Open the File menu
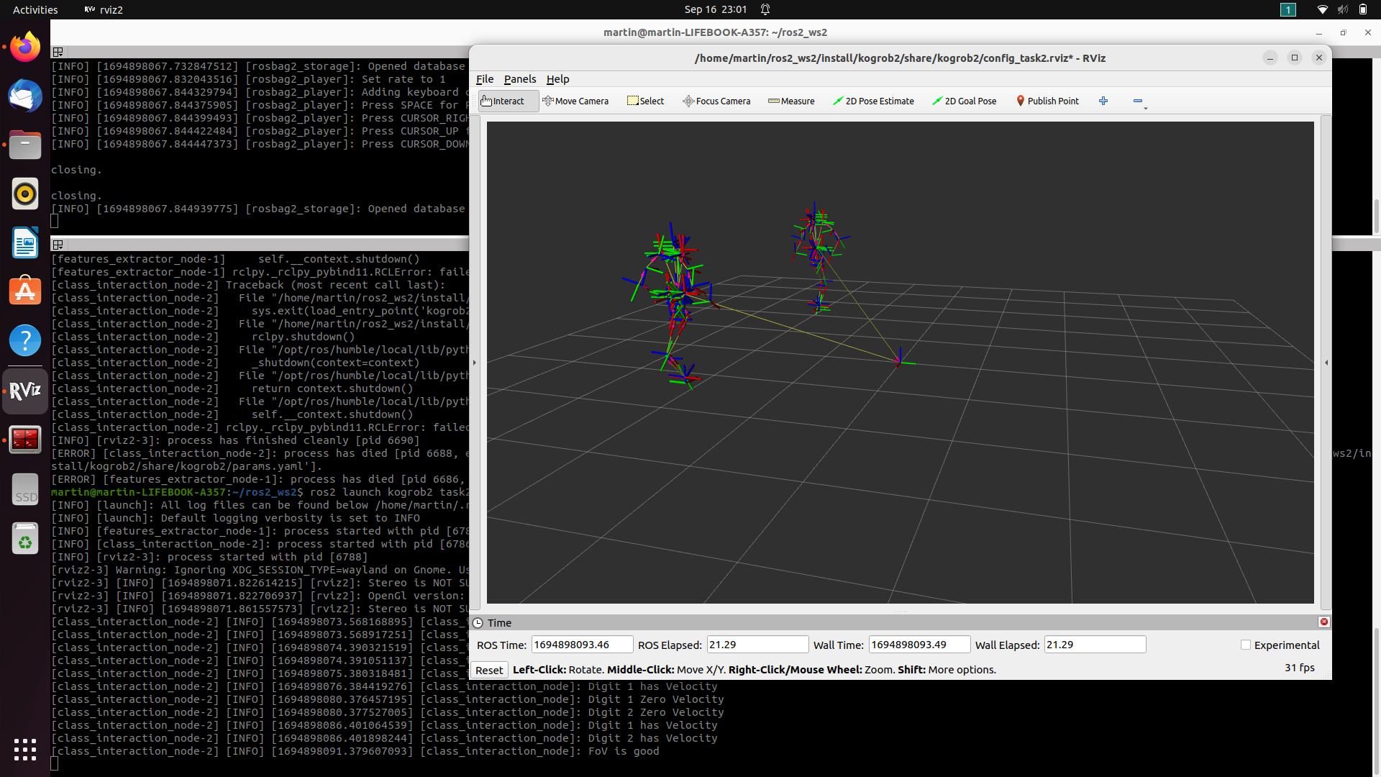Image resolution: width=1381 pixels, height=777 pixels. point(485,79)
